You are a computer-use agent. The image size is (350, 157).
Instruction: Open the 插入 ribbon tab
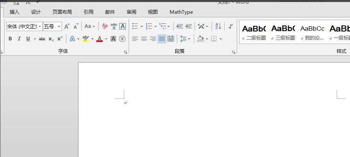(15, 12)
